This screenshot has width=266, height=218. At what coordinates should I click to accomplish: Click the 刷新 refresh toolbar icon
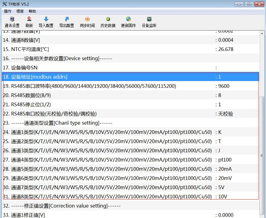pyautogui.click(x=29, y=22)
